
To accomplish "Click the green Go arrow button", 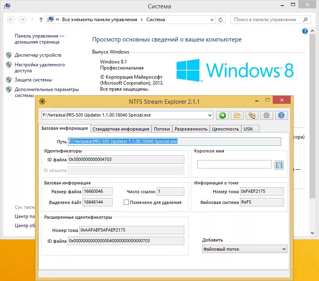I will tap(223, 115).
